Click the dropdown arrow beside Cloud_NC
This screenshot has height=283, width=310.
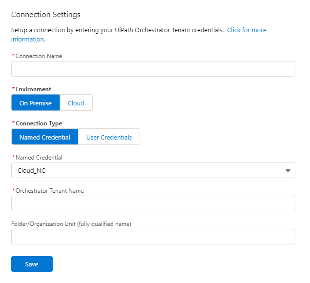coord(288,170)
